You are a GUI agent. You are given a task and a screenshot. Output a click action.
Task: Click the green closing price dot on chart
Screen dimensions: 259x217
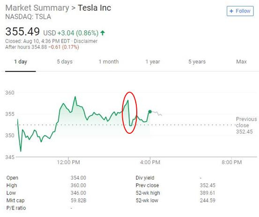150,112
